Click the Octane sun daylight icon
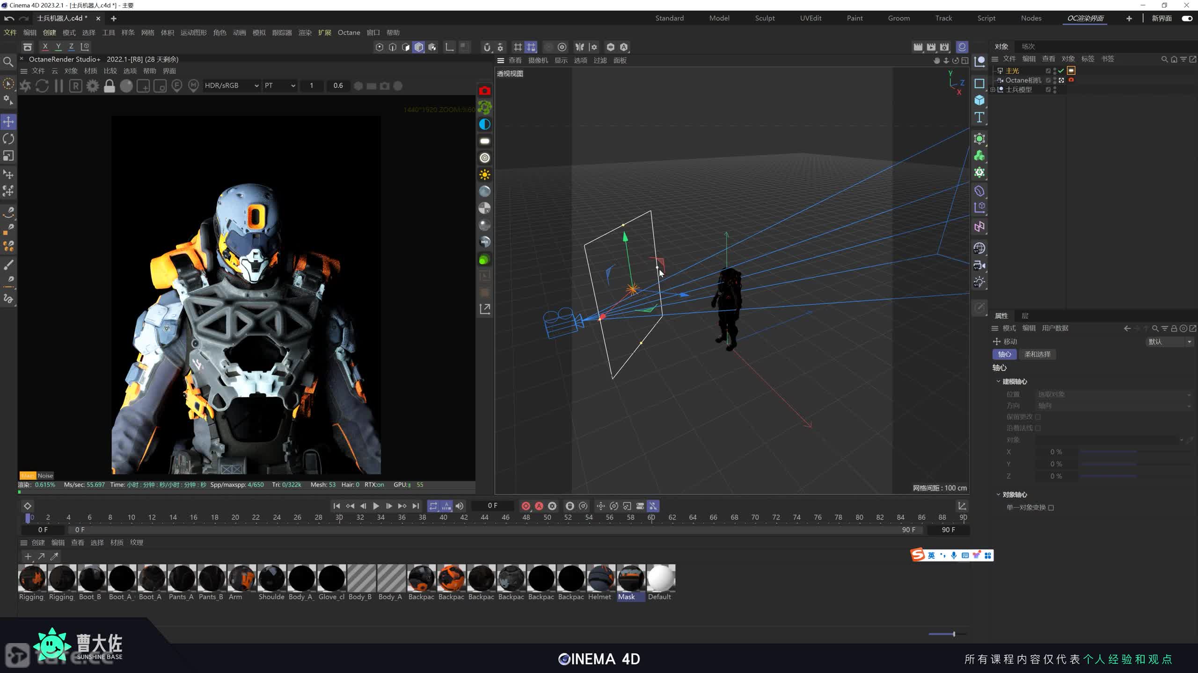1198x673 pixels. (484, 175)
